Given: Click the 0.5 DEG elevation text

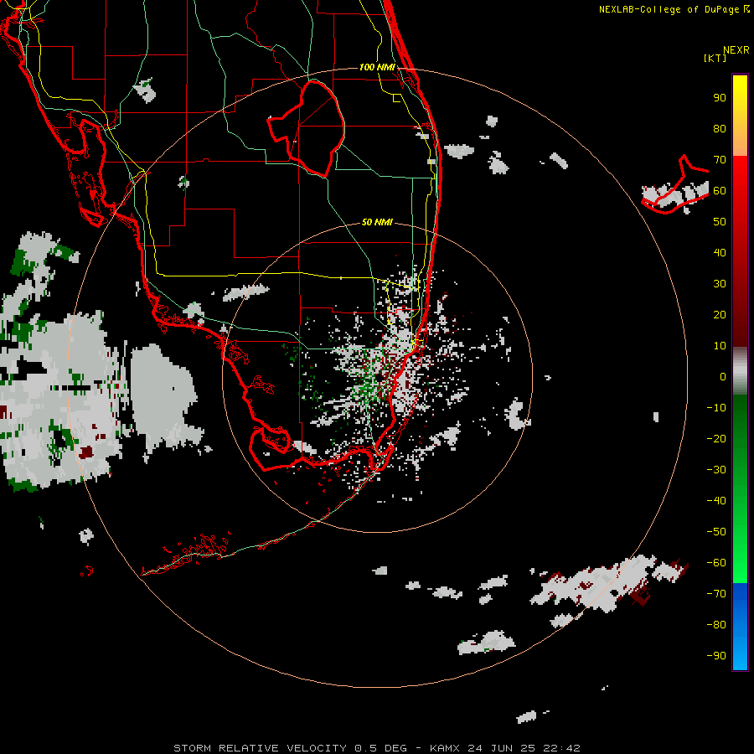Looking at the screenshot, I should (x=381, y=748).
